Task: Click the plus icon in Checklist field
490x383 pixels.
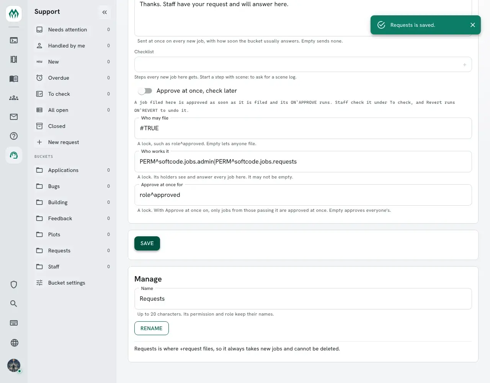Action: click(465, 65)
